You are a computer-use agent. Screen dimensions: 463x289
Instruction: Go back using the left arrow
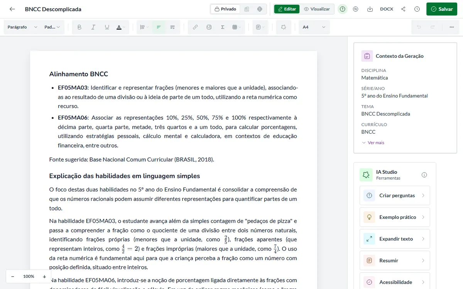pos(12,9)
